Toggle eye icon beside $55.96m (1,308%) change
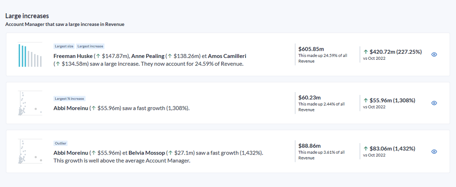This screenshot has height=187, width=456. 434,103
